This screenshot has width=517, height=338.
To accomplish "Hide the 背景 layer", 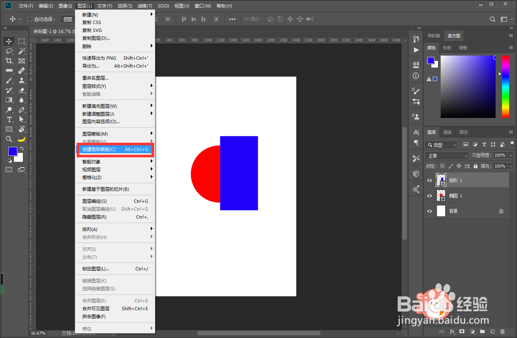I will [429, 211].
